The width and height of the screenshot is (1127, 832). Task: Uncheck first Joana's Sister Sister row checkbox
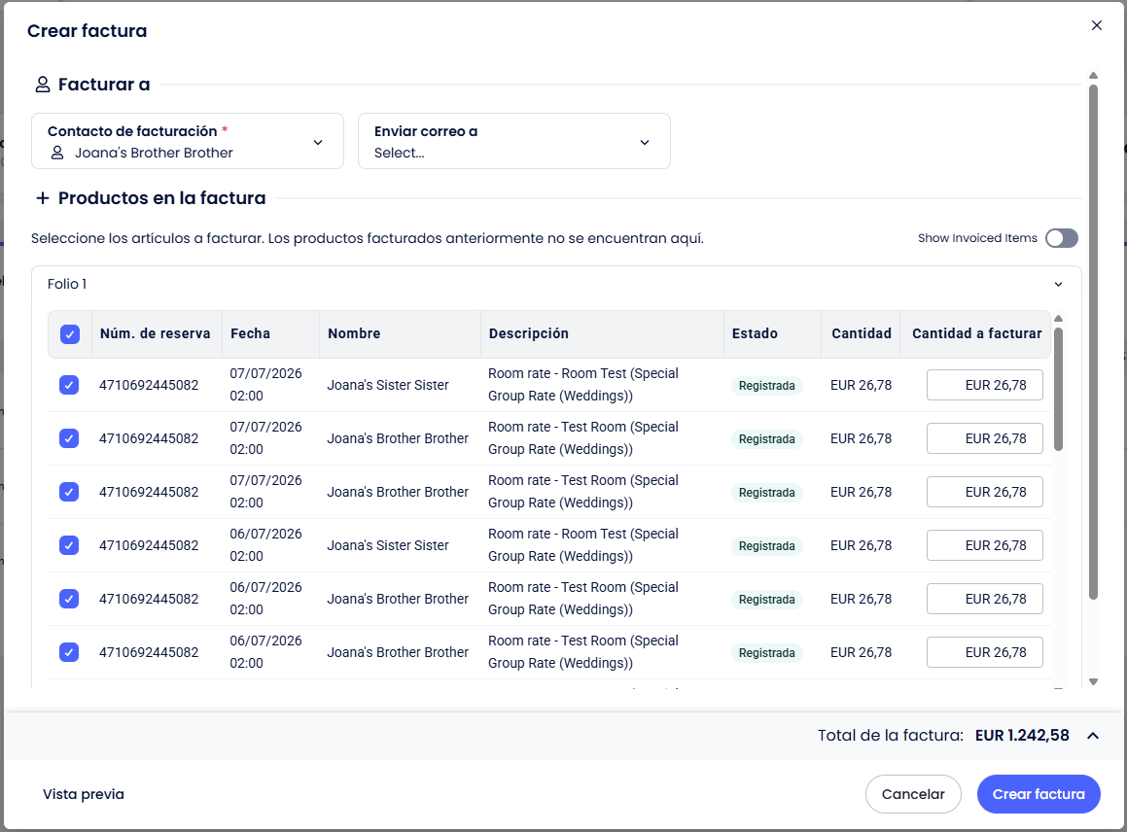click(69, 385)
